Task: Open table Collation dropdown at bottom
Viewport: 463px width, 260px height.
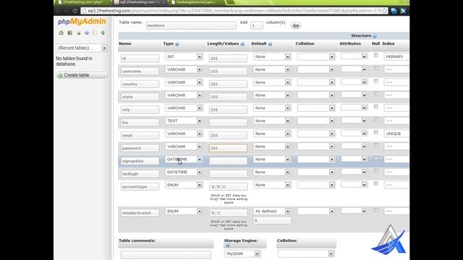Action: point(305,253)
